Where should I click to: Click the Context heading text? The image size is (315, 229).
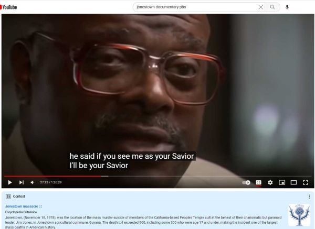pyautogui.click(x=19, y=197)
